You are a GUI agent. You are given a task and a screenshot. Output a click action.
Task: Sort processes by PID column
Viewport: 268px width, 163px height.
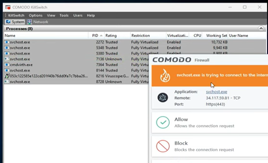[96, 35]
